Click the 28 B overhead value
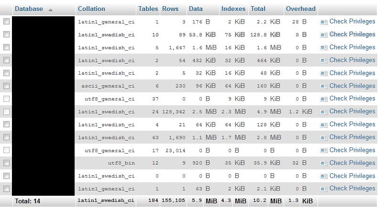The image size is (385, 212). pyautogui.click(x=299, y=22)
